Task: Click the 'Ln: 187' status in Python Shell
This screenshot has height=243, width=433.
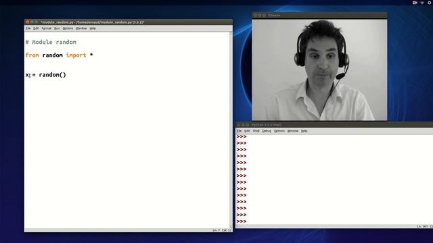Action: (x=422, y=227)
